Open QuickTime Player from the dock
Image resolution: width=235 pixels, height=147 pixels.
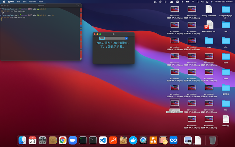pos(143,140)
